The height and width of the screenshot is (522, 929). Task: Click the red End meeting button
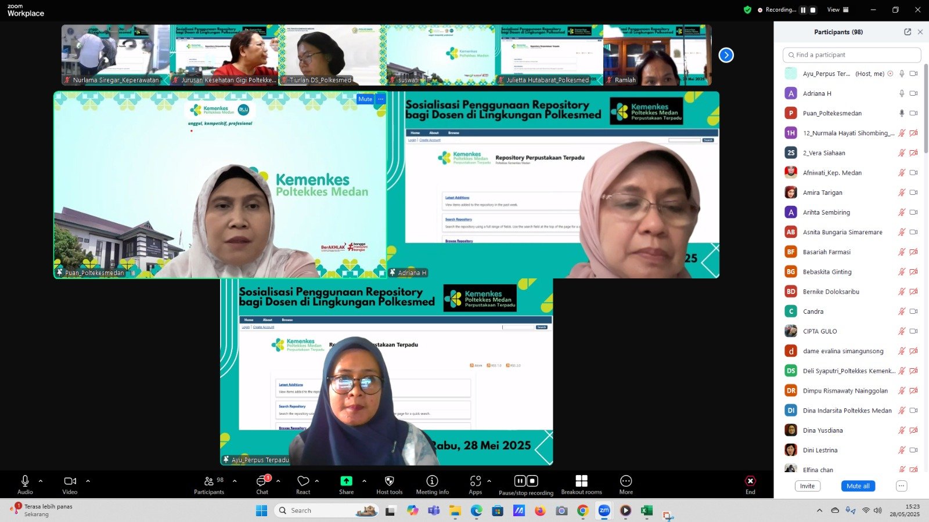tap(750, 481)
